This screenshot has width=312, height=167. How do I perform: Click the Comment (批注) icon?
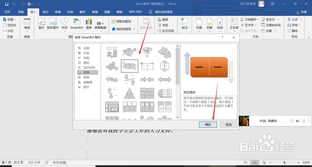(185, 24)
